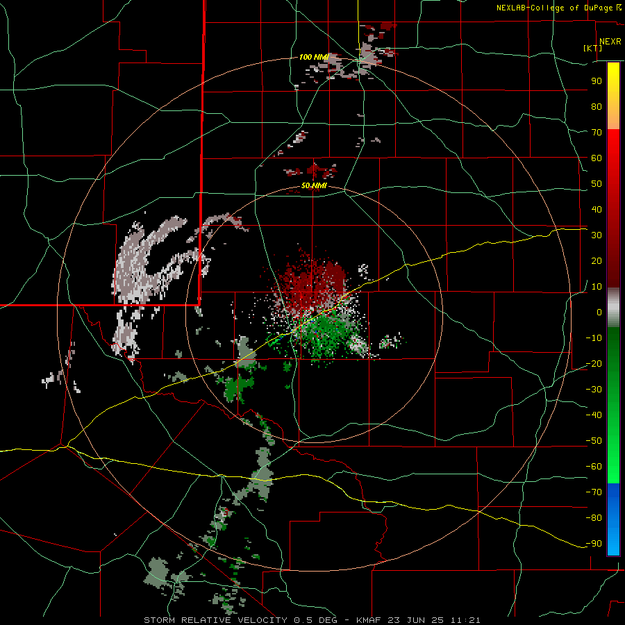The height and width of the screenshot is (625, 625).
Task: Click the -40 value on velocity scale
Action: tap(594, 415)
